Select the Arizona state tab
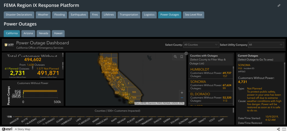This screenshot has width=287, height=131. (28, 33)
